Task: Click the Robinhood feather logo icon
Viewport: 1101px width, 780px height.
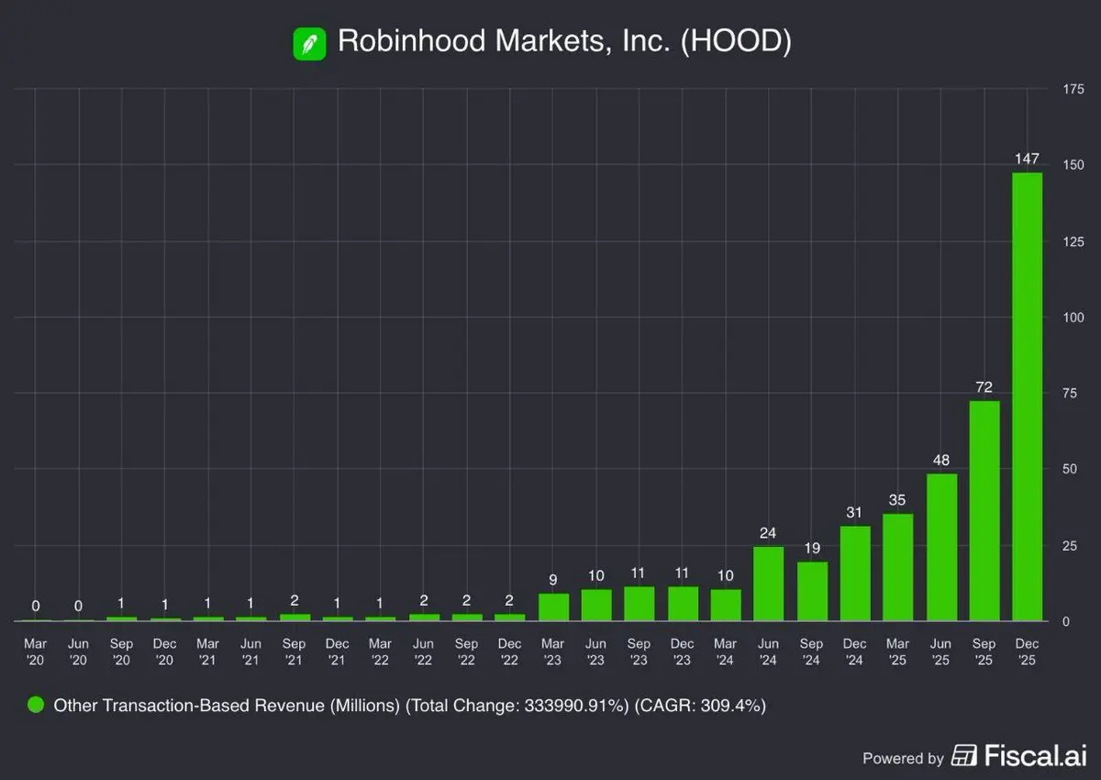Action: pyautogui.click(x=310, y=45)
